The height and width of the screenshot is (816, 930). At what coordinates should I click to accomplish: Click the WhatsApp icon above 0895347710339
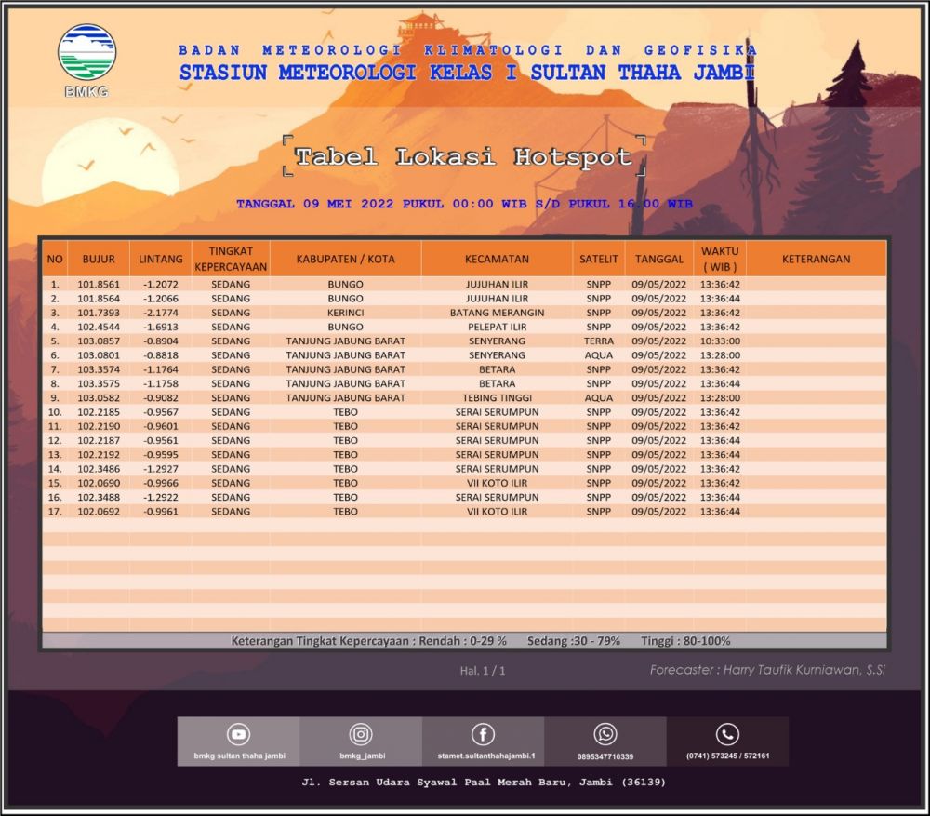tap(605, 734)
